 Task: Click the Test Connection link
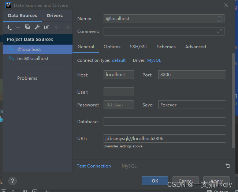94,166
